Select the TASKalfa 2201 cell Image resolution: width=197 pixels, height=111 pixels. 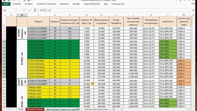coord(38,97)
